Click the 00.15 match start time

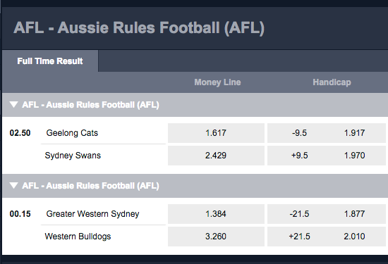point(20,214)
